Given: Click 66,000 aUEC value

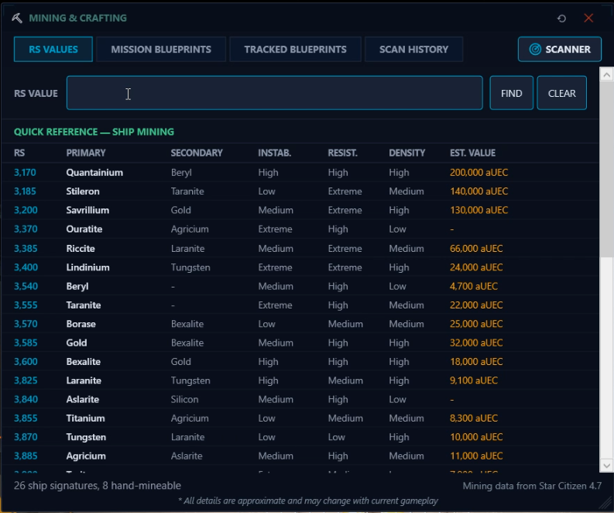Looking at the screenshot, I should coord(476,249).
